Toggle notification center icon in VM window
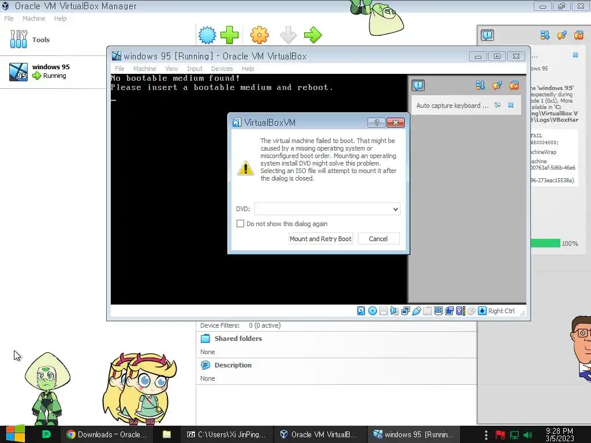Screen dimensions: 591x443 click(418, 85)
